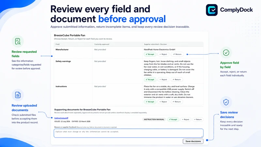Click the Field column header
Image resolution: width=261 pixels, height=147 pixels.
click(57, 44)
